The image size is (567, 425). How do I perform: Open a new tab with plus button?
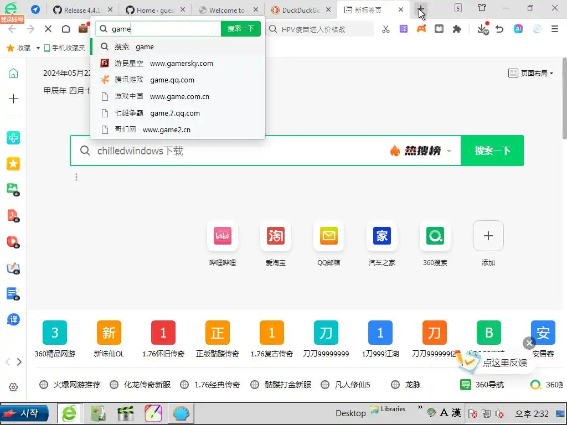(x=421, y=9)
